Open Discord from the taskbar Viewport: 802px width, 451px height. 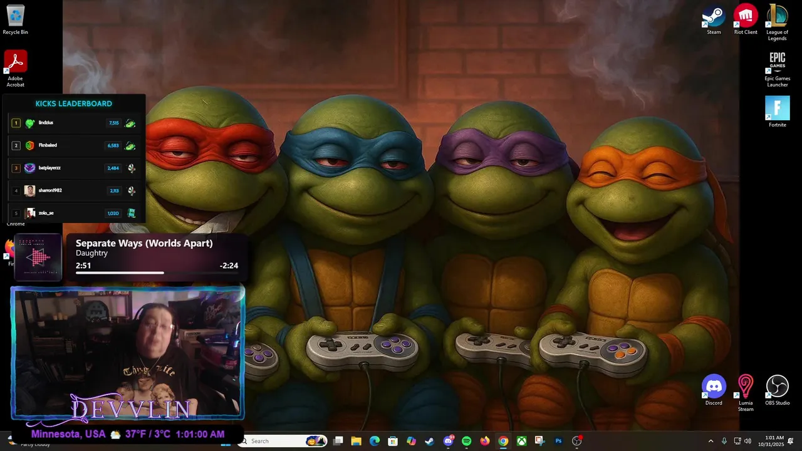(x=448, y=441)
